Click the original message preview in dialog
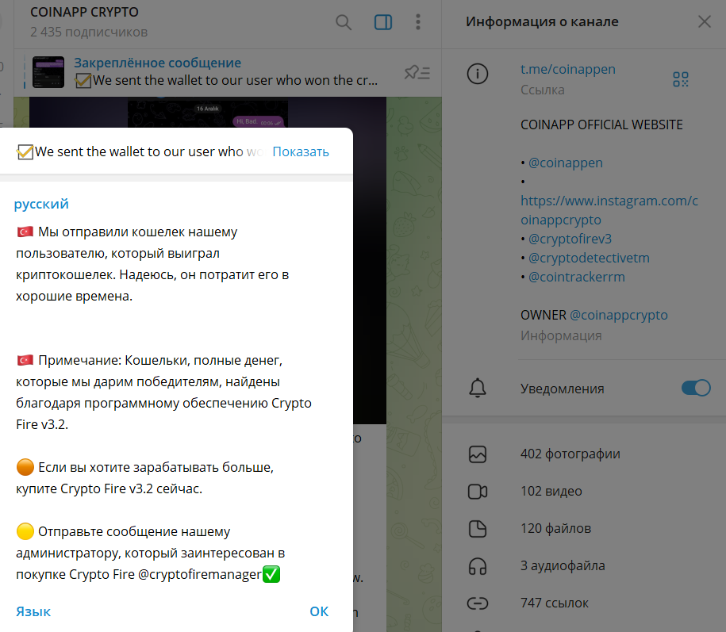Image resolution: width=726 pixels, height=632 pixels. pyautogui.click(x=140, y=151)
